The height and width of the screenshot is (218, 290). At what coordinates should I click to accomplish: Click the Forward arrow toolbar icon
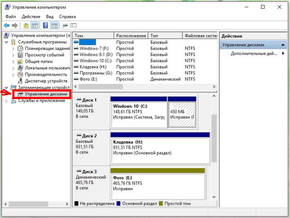[x=15, y=26]
